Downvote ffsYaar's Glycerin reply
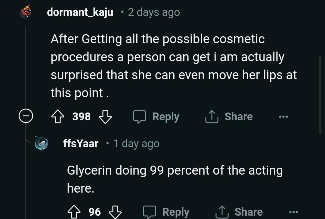The image size is (325, 219). 115,212
